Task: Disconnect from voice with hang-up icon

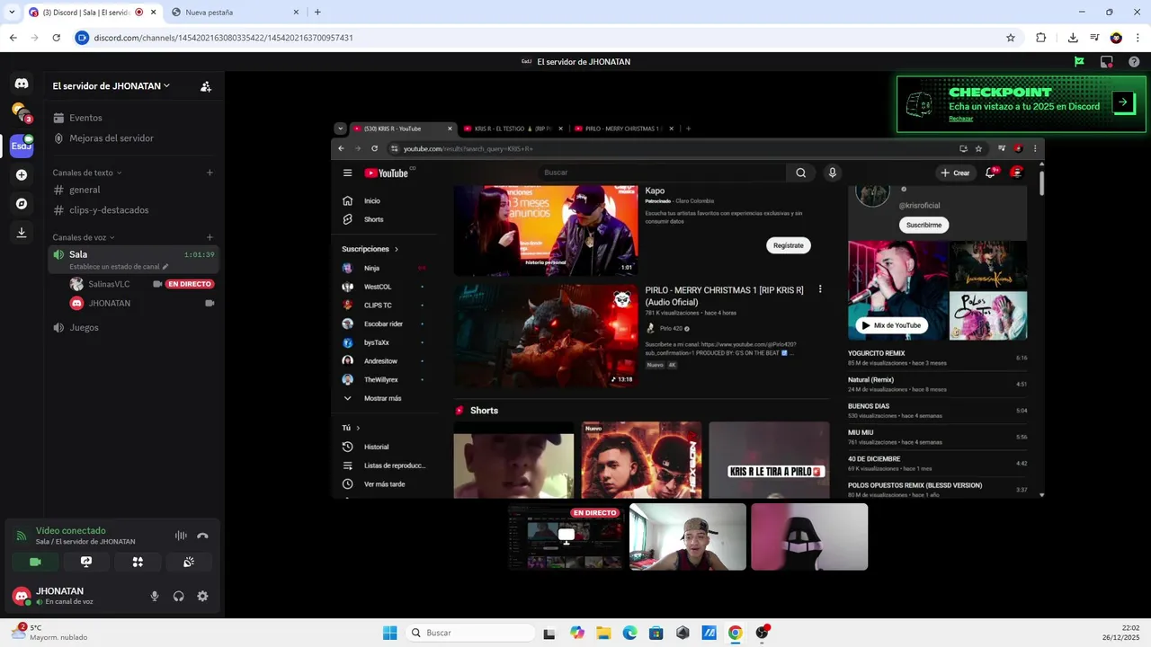Action: click(202, 536)
